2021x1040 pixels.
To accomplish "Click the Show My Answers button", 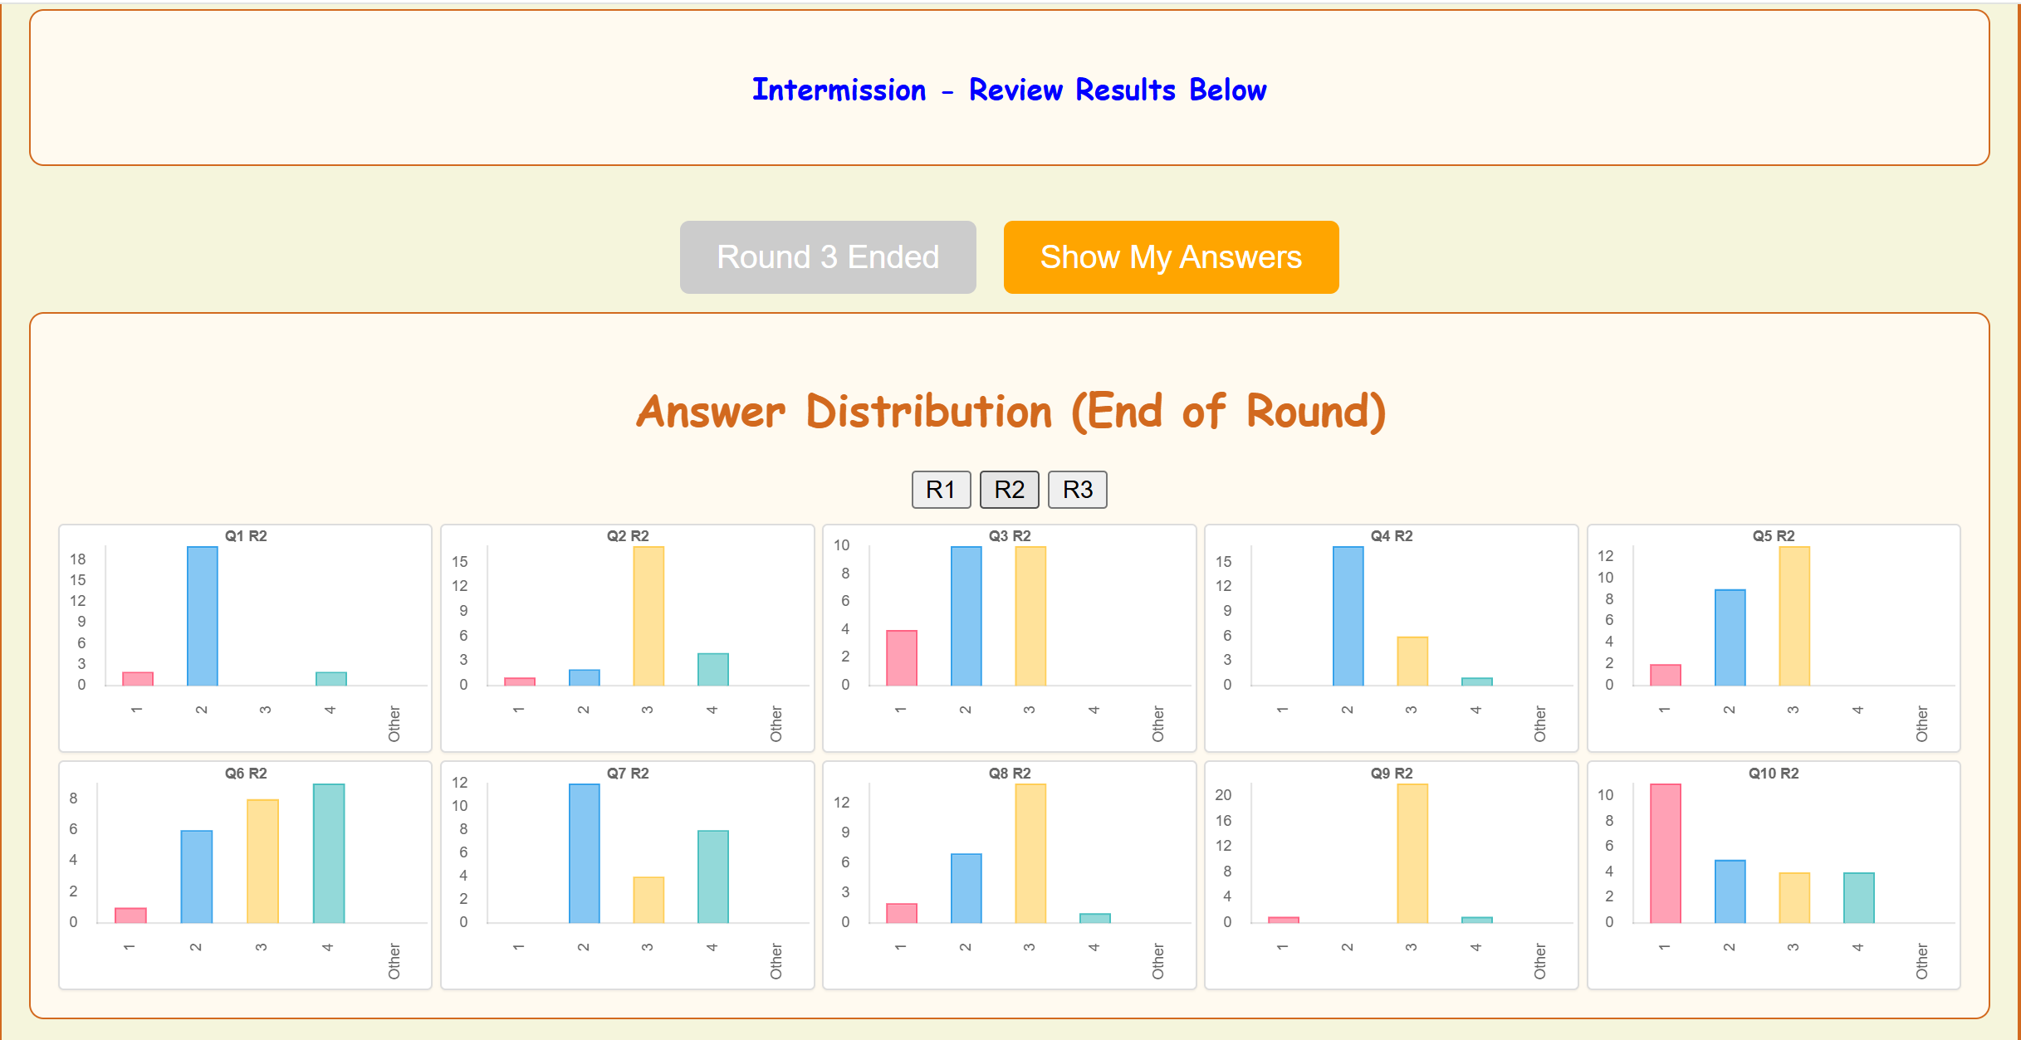I will [x=1171, y=257].
